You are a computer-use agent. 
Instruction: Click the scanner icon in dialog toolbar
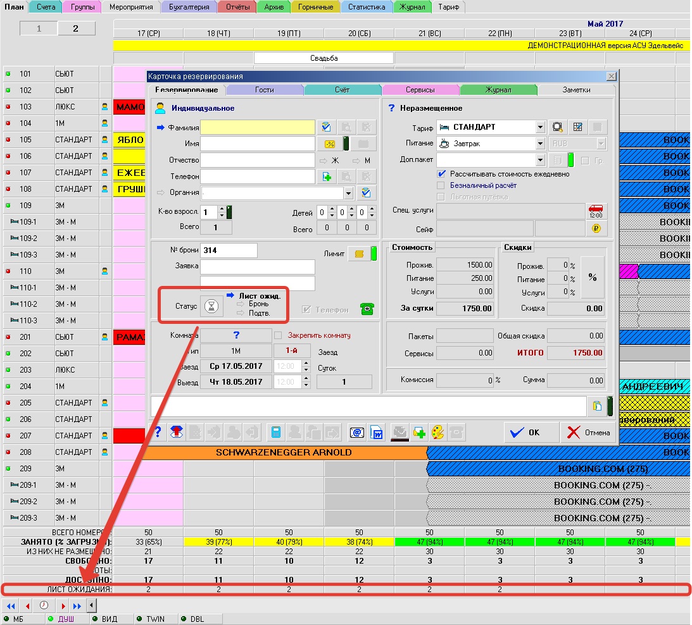(x=400, y=432)
